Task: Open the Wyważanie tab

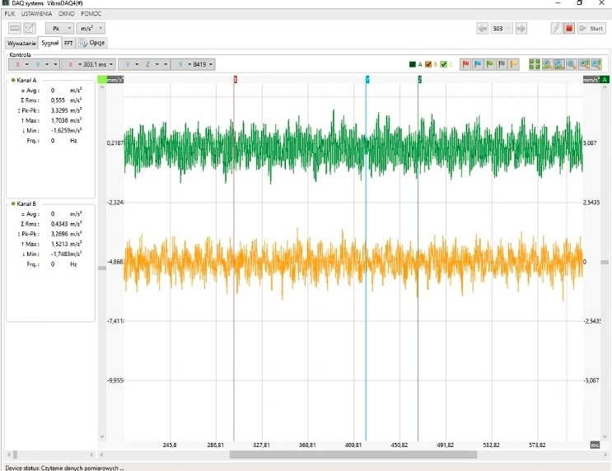Action: tap(21, 43)
